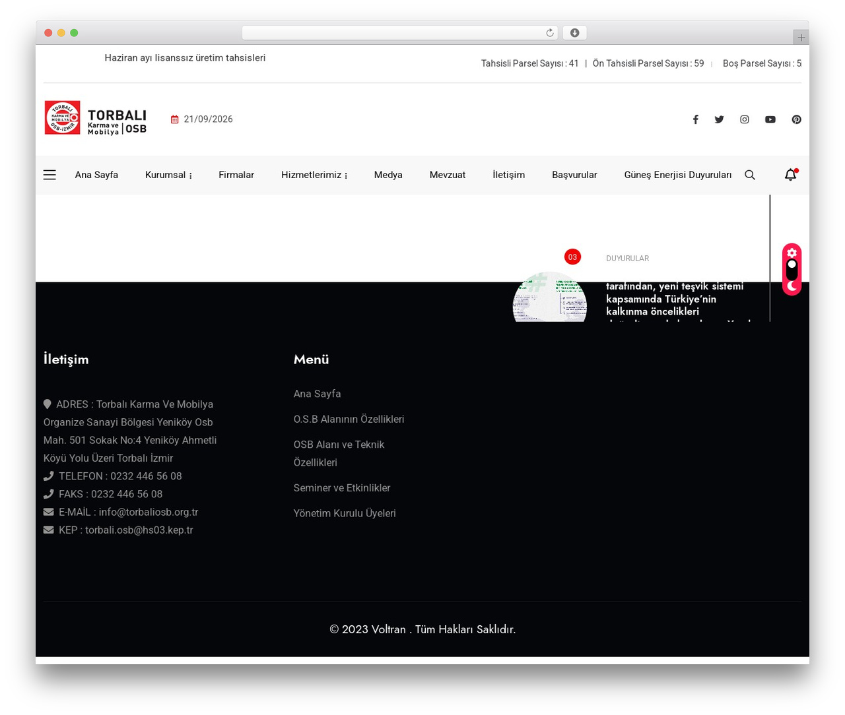Open the Firmalar menu item
The image size is (845, 715).
236,175
